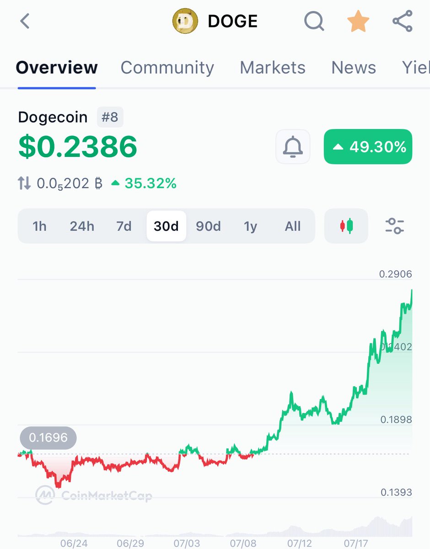
Task: Toggle the favorite star icon
Action: pos(358,22)
